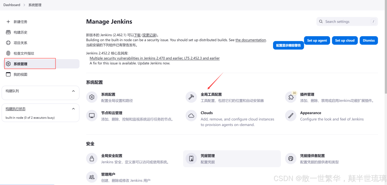This screenshot has height=185, width=387.
Task: Click the hammer icon for 全局工具配置
Action: tap(191, 97)
